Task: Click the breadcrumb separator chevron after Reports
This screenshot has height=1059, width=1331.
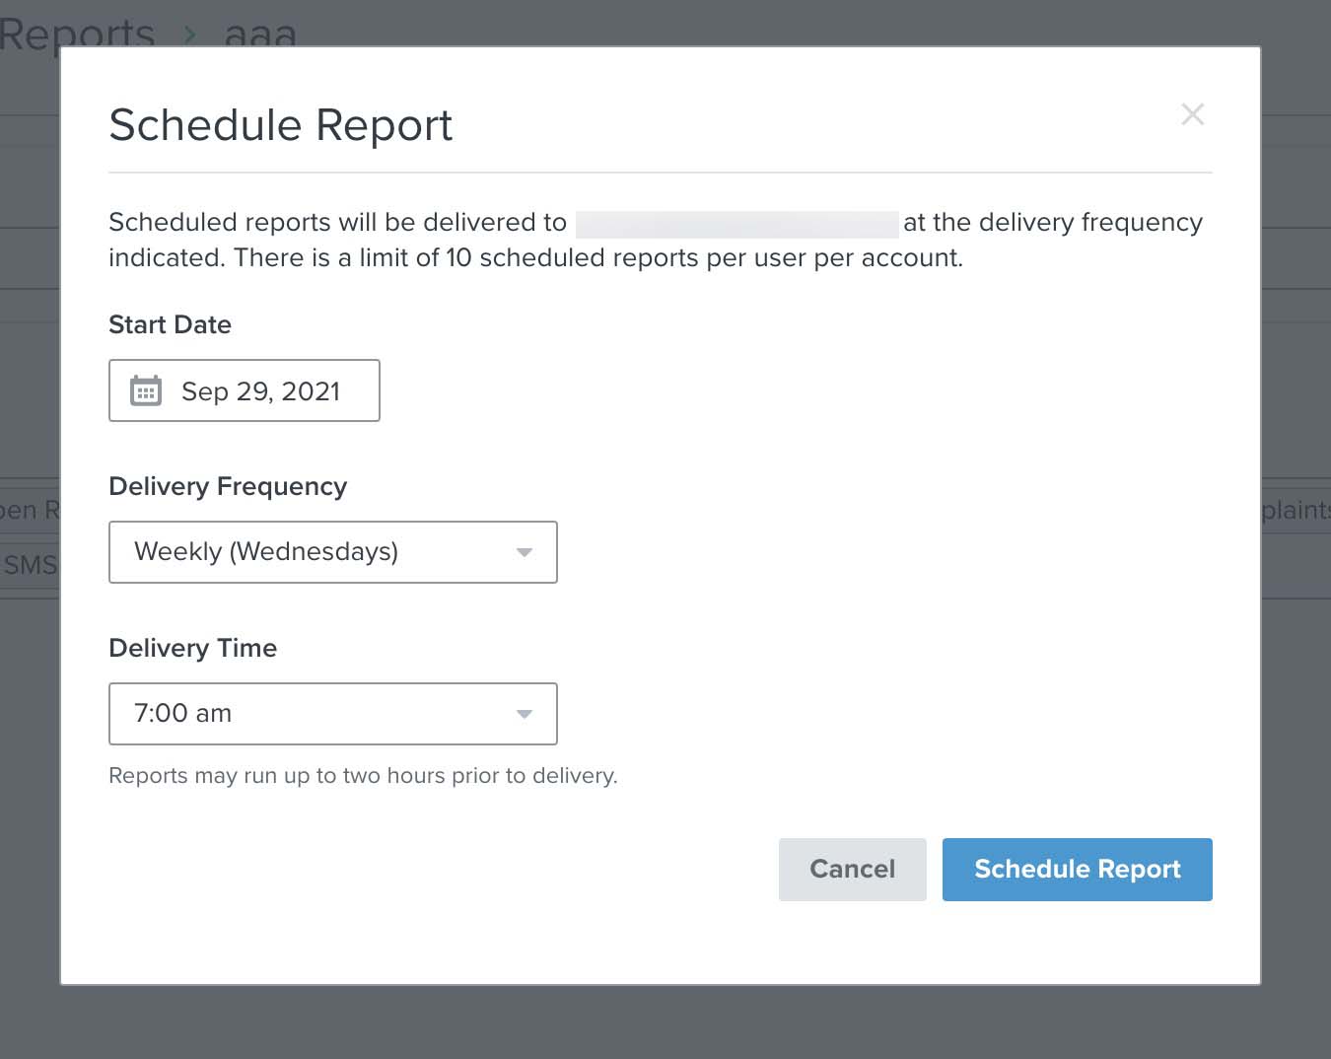Action: tap(192, 33)
